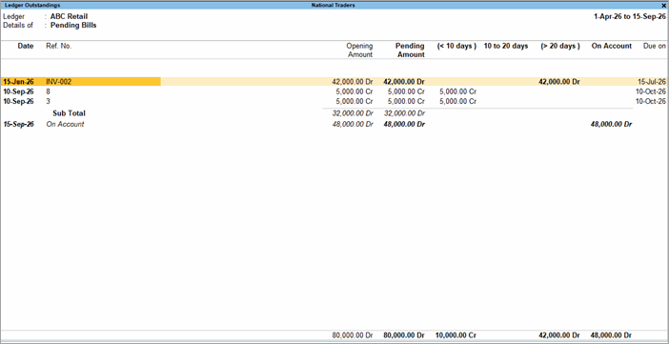Select the bill with Ref. No. 3
The width and height of the screenshot is (669, 344).
pos(334,102)
